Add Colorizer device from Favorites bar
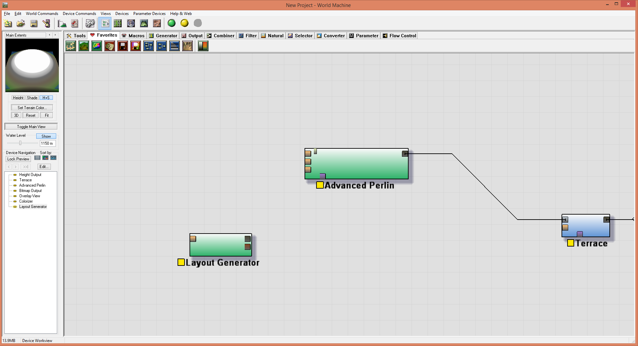Screen dimensions: 638x346 click(97, 46)
